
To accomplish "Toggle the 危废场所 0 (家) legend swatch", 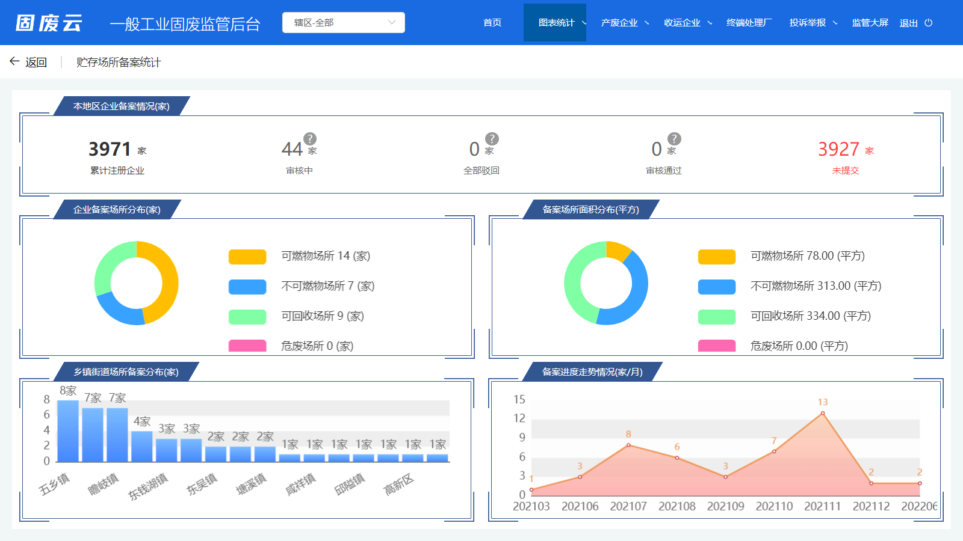I will pos(247,346).
